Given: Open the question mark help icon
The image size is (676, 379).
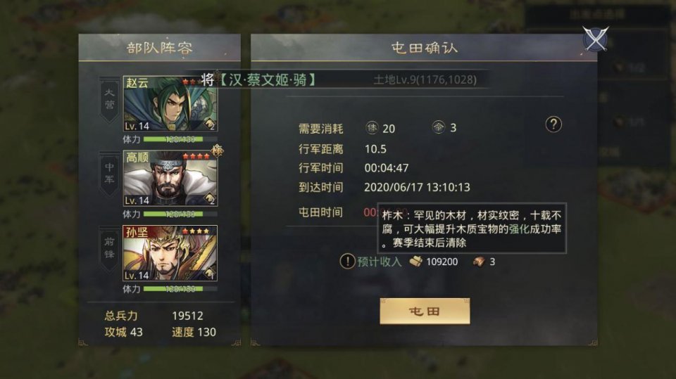Looking at the screenshot, I should tap(553, 124).
